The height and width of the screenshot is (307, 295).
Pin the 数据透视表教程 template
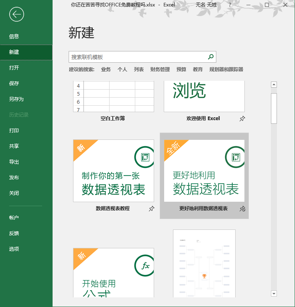pos(151,209)
